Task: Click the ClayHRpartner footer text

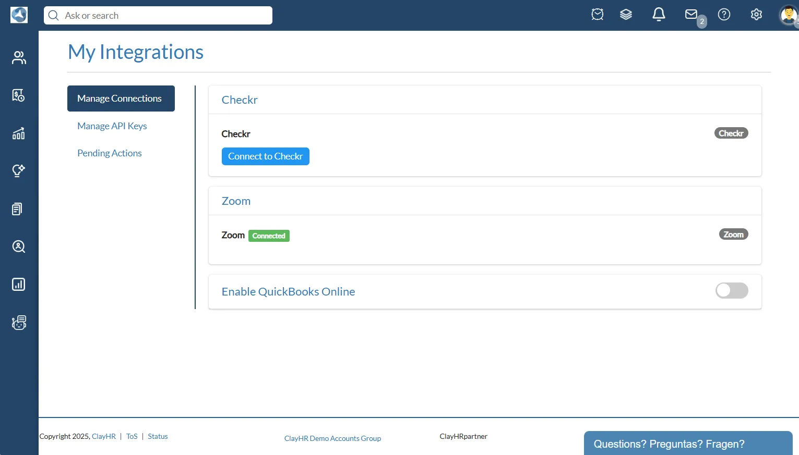Action: 463,437
